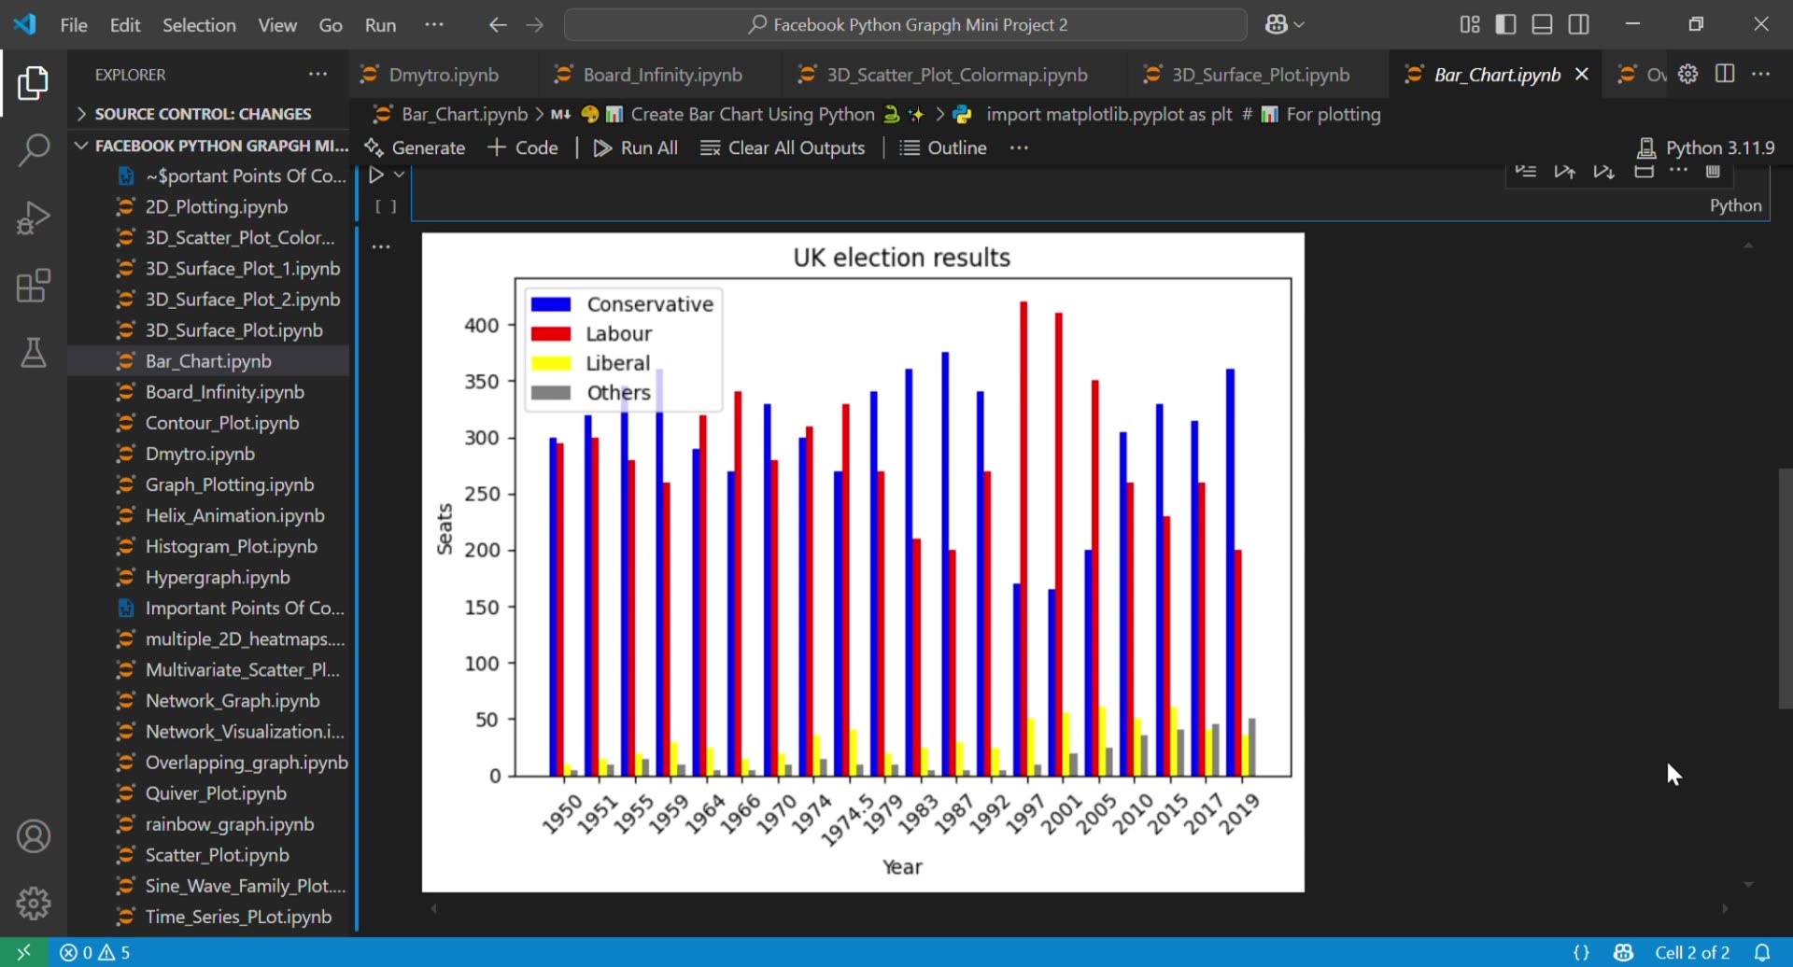Open the editor gear settings icon near tabs

click(x=1687, y=74)
